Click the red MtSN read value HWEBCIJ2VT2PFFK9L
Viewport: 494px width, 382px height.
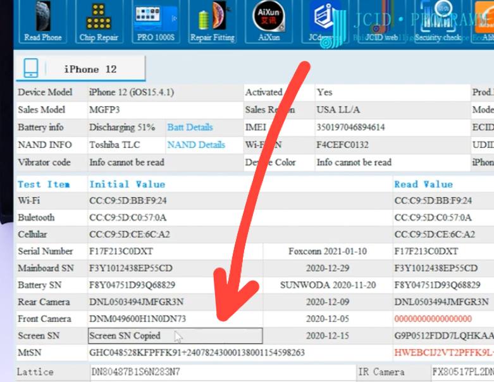tap(444, 353)
